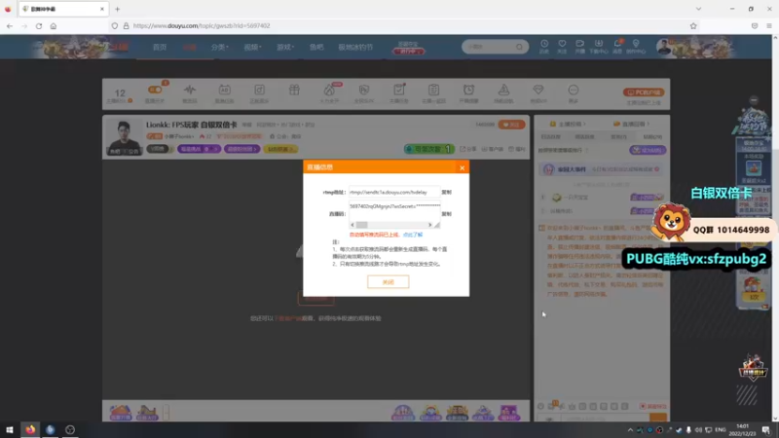The width and height of the screenshot is (779, 438).
Task: Reload the page in Firefox
Action: pyautogui.click(x=39, y=26)
